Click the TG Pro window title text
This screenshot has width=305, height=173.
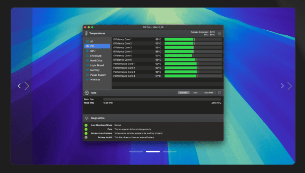point(153,27)
